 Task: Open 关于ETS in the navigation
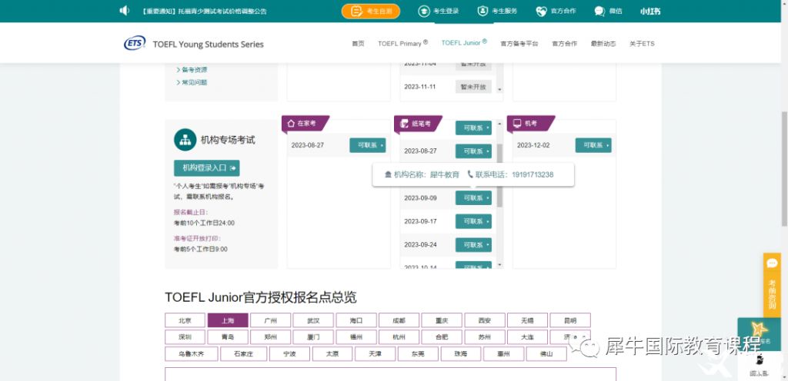[642, 44]
